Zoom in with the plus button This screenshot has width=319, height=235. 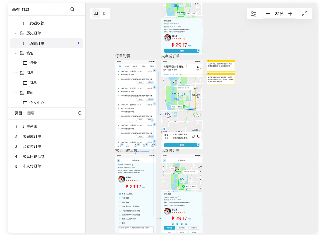coord(290,14)
